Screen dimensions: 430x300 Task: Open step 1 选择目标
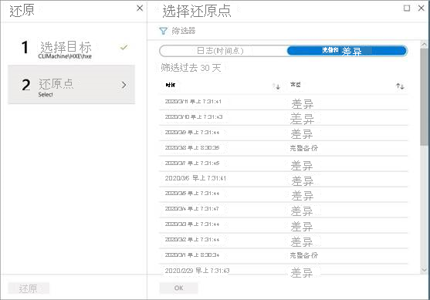tap(71, 49)
